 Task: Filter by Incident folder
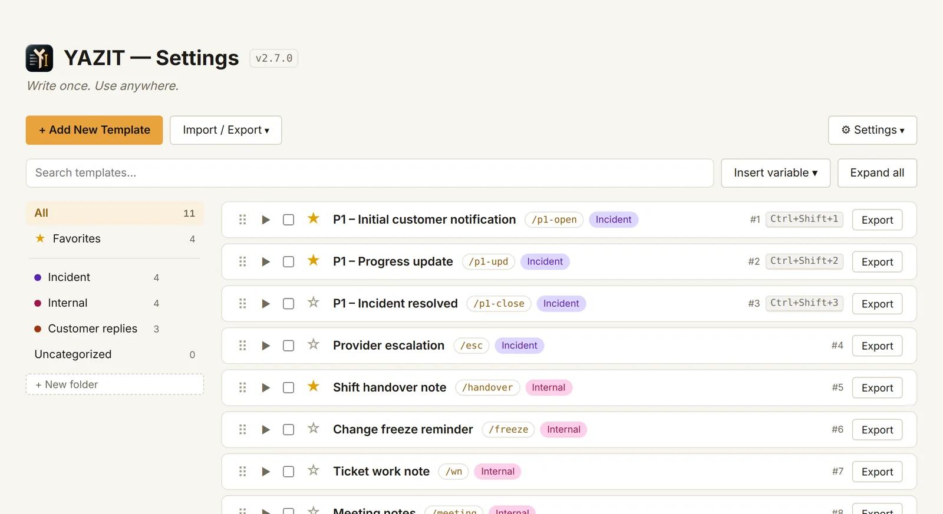point(97,277)
